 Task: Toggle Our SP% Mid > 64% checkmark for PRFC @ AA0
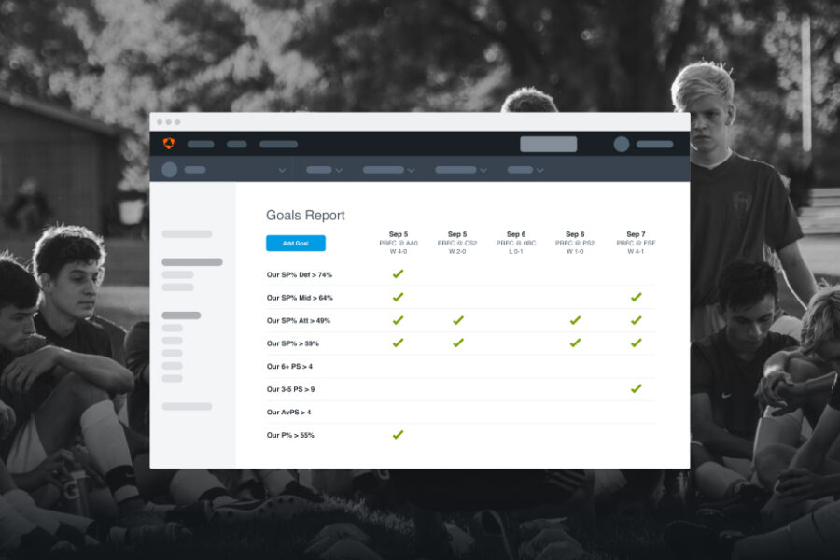398,297
